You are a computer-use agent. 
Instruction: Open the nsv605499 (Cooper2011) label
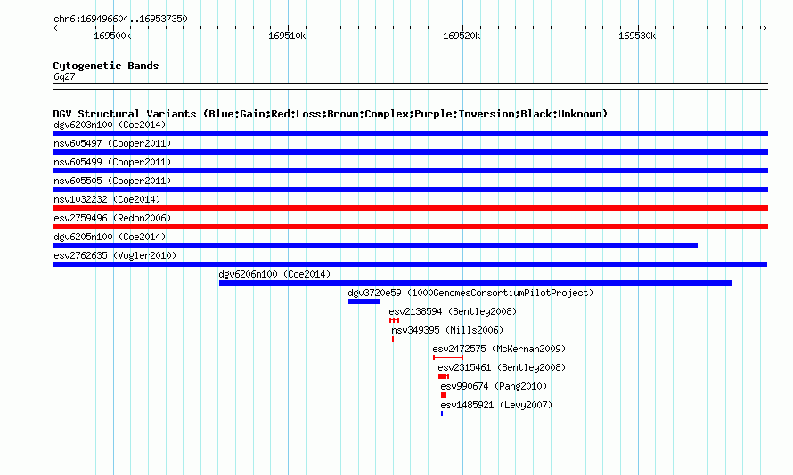click(112, 162)
